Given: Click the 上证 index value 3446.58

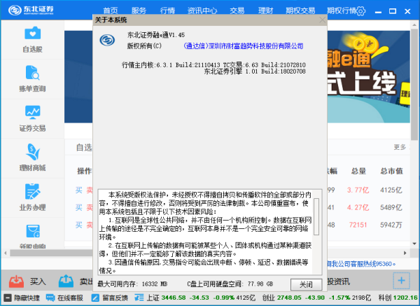Looking at the screenshot, I should [x=174, y=298].
